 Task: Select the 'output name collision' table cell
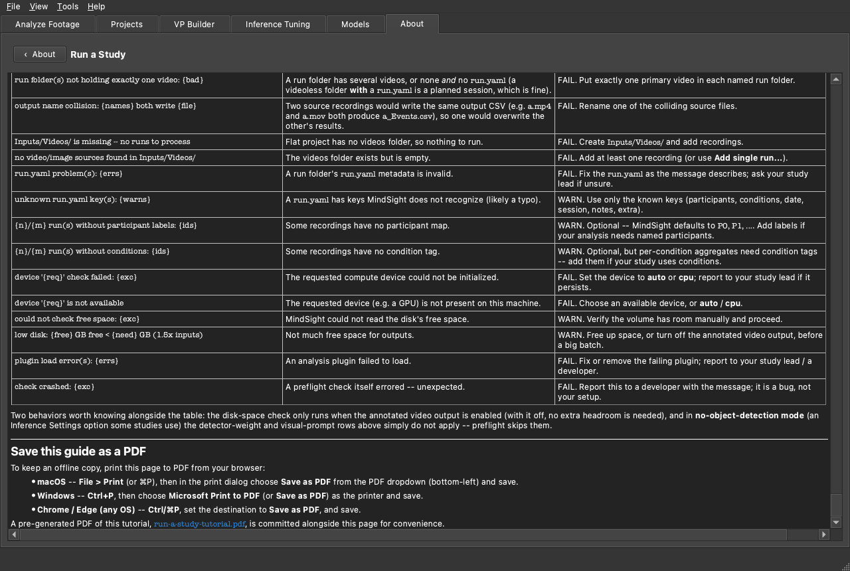147,116
